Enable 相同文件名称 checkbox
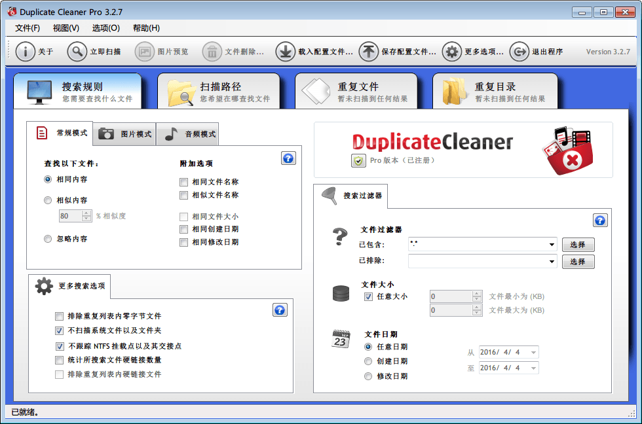The image size is (642, 424). point(184,182)
